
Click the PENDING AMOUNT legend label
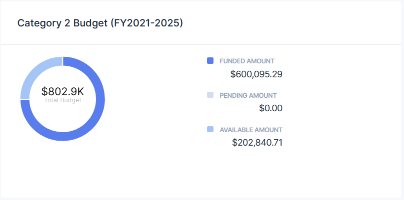tap(248, 96)
